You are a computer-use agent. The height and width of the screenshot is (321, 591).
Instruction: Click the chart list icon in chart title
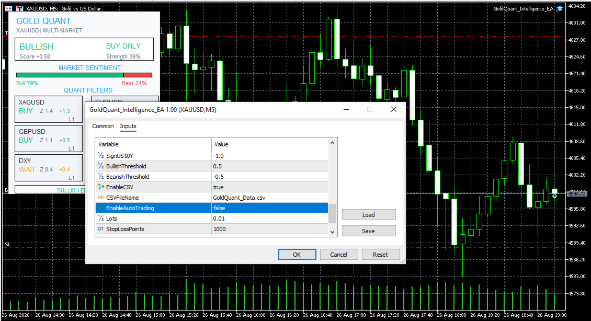(x=8, y=8)
